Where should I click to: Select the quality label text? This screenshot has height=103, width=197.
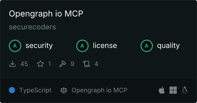click(168, 46)
